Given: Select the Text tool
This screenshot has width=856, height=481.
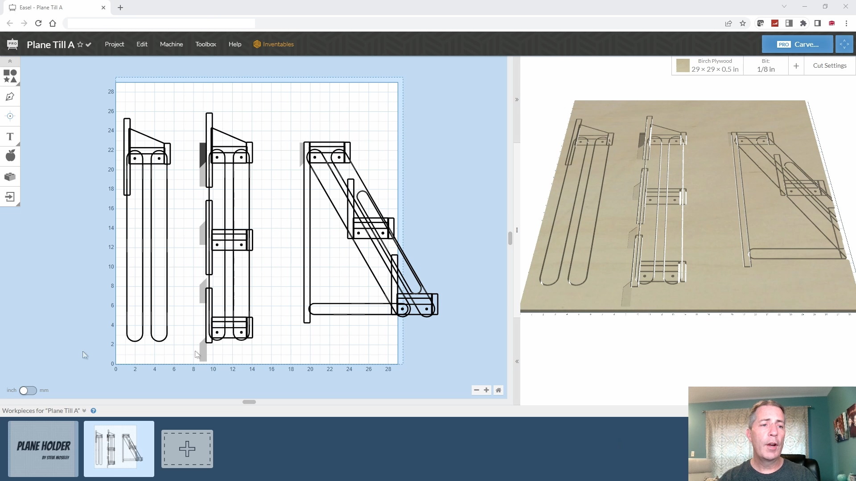Looking at the screenshot, I should pyautogui.click(x=10, y=137).
